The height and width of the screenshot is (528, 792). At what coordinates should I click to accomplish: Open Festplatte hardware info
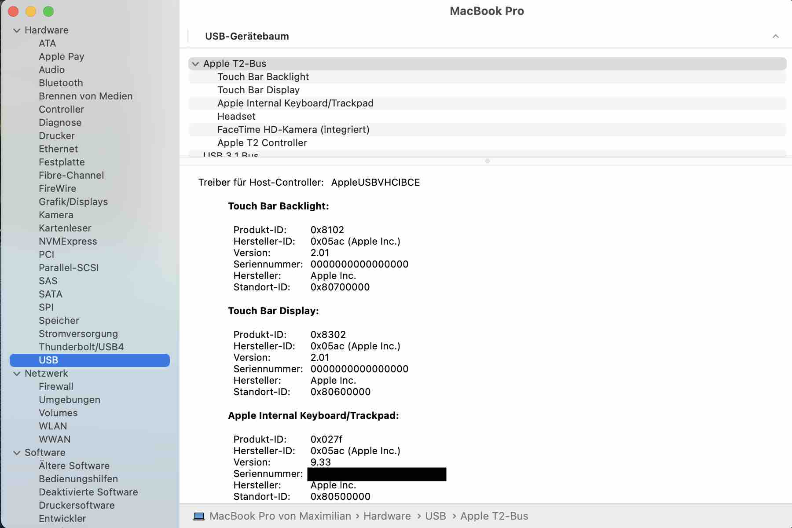(x=62, y=162)
